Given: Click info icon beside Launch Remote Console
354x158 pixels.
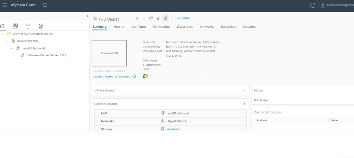Looking at the screenshot, I should (x=134, y=76).
